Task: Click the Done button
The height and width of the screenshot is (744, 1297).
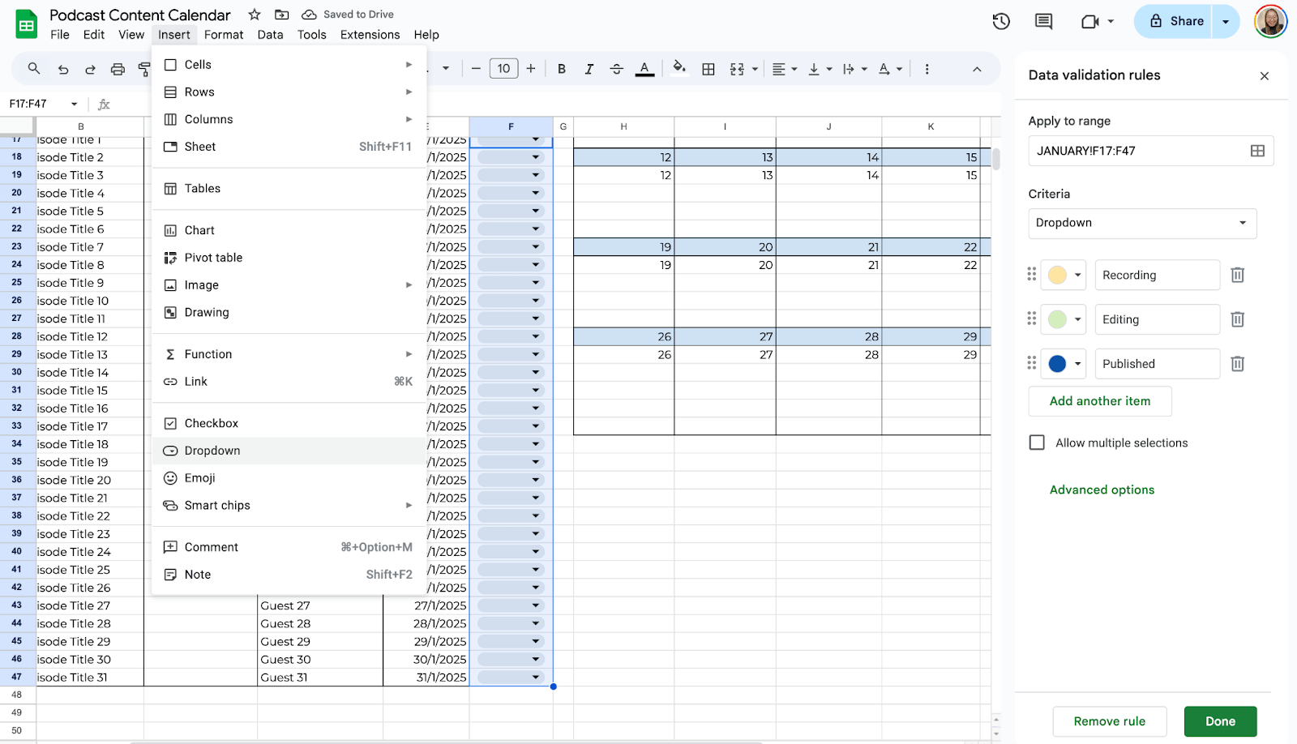Action: 1220,720
